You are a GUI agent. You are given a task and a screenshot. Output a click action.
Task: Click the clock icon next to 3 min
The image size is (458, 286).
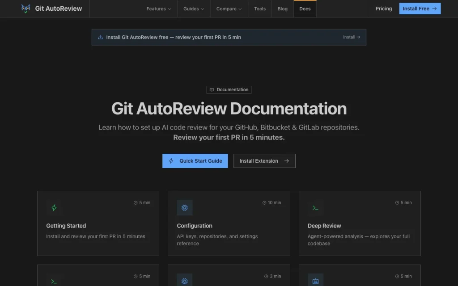coord(266,276)
